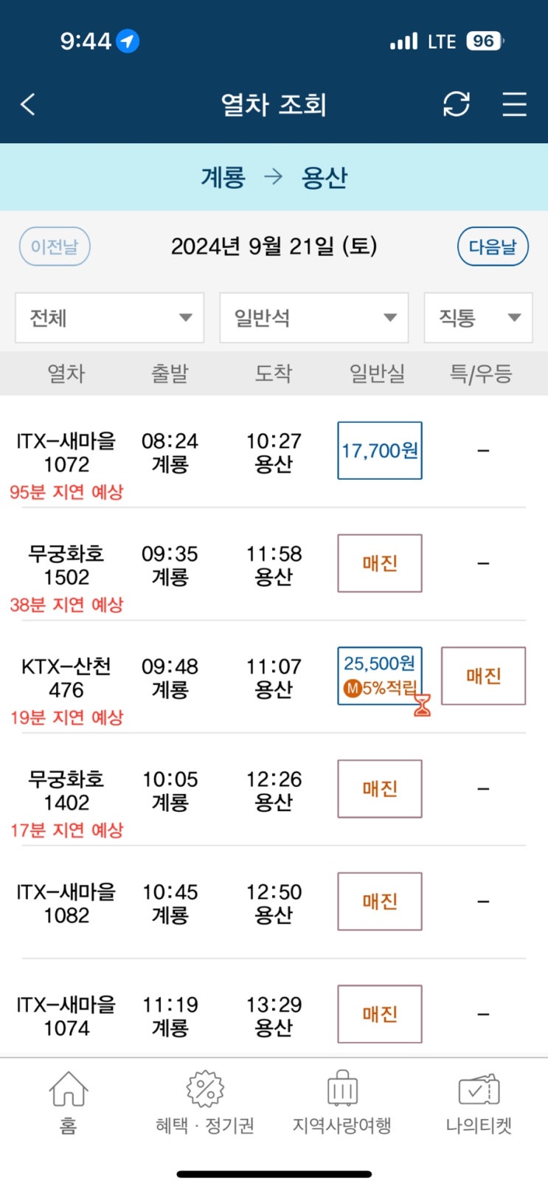Open the hamburger menu
Image resolution: width=548 pixels, height=1189 pixels.
514,104
